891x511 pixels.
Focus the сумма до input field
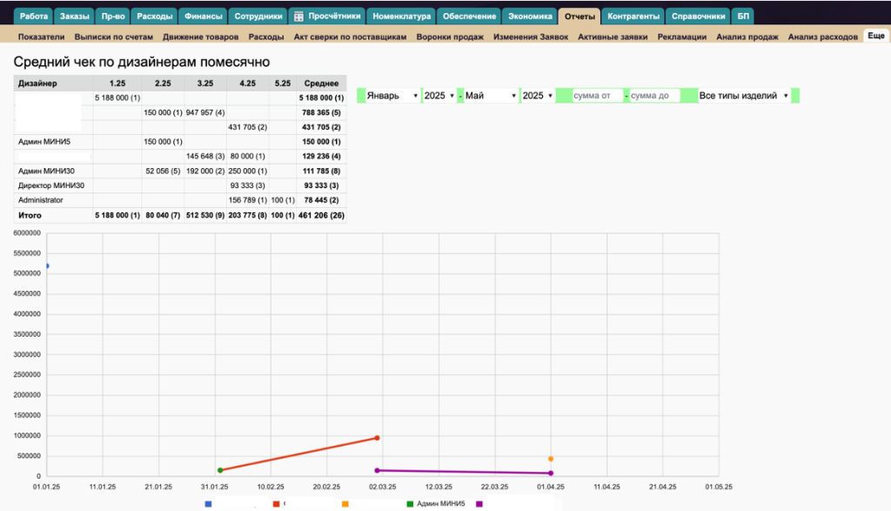pos(654,96)
